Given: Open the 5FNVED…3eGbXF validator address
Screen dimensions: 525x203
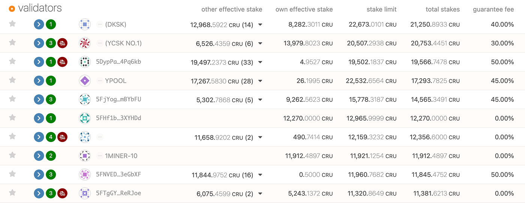Looking at the screenshot, I should (x=118, y=174).
